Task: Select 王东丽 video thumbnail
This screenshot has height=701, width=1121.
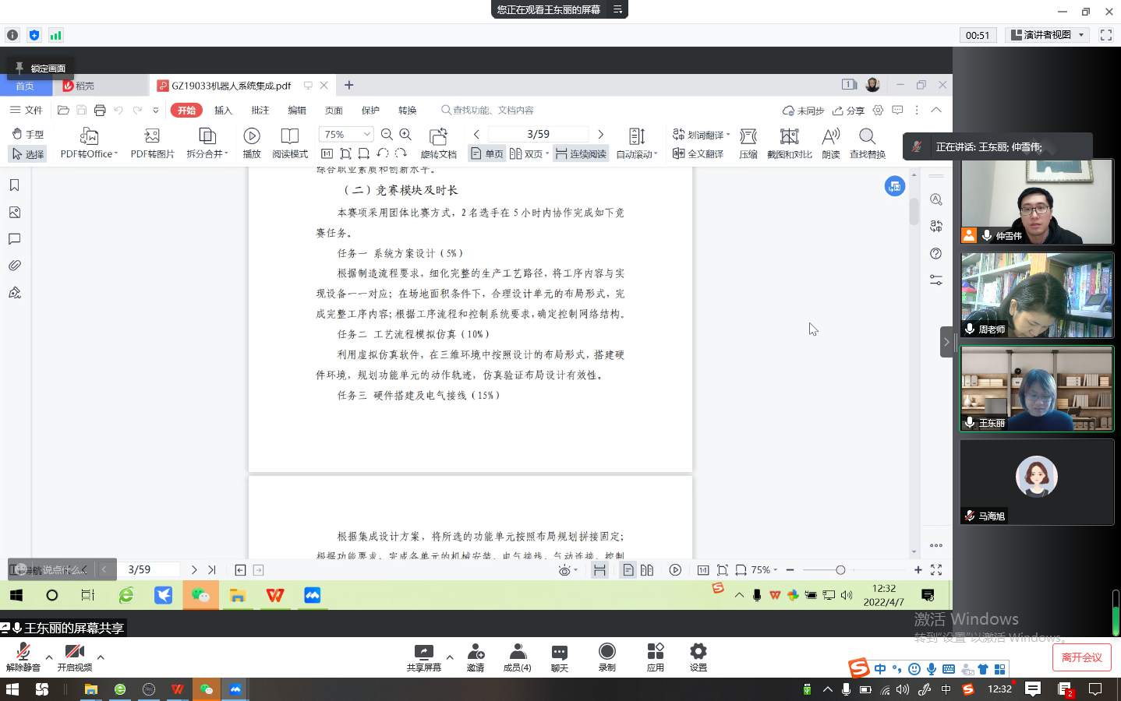Action: coord(1037,389)
